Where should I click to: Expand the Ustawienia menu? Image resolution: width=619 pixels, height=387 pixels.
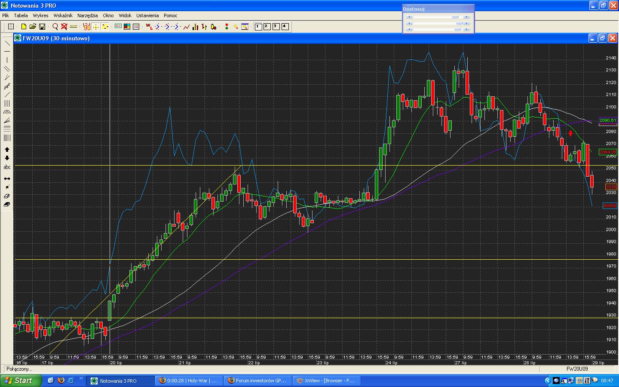pyautogui.click(x=147, y=15)
